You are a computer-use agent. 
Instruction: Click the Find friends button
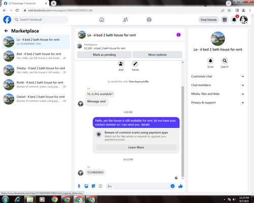pos(209,20)
